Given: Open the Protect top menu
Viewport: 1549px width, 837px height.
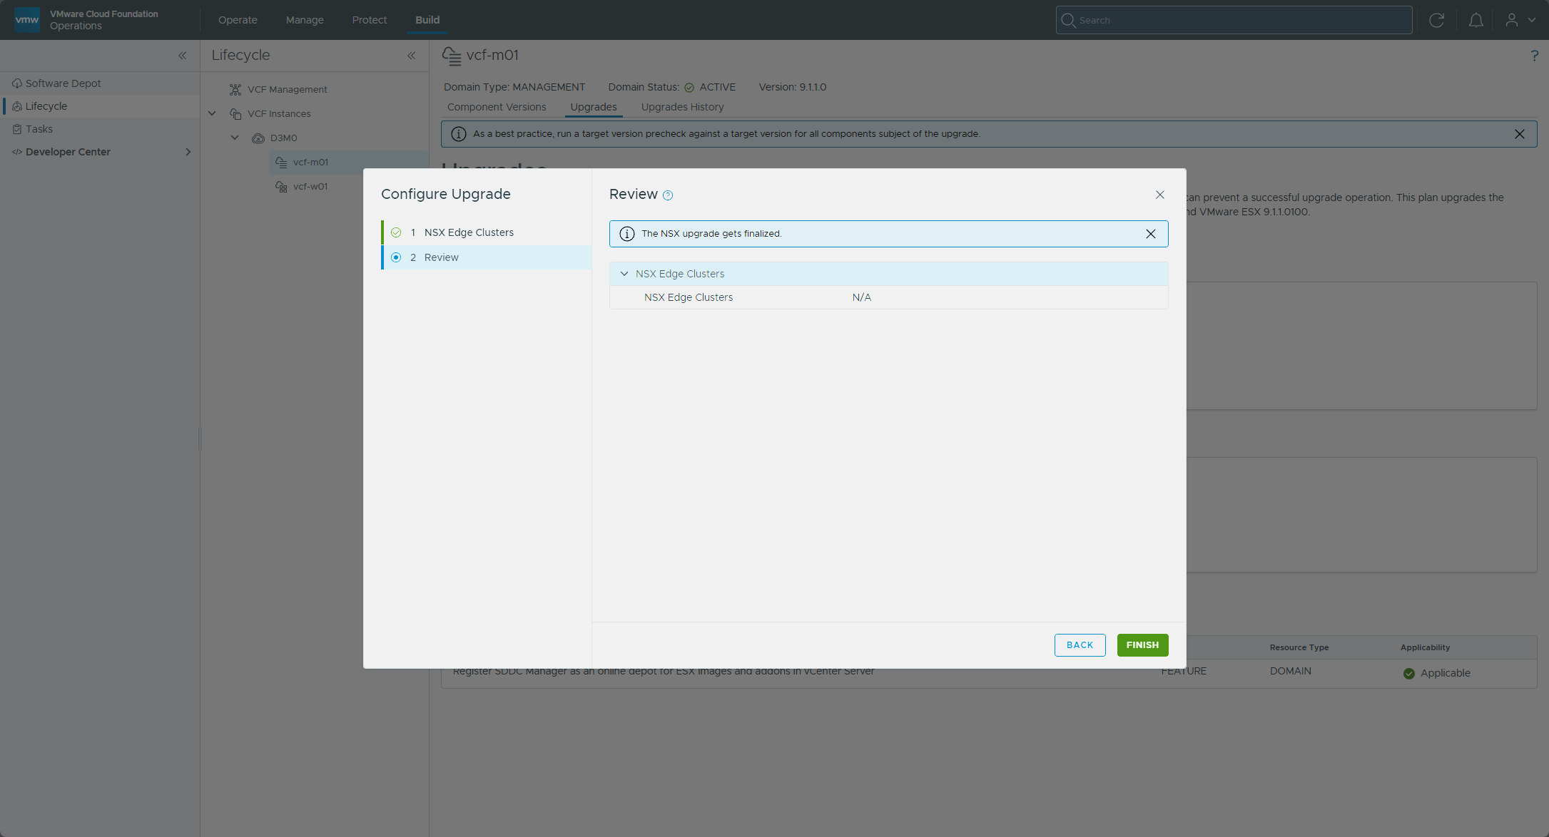Looking at the screenshot, I should [x=370, y=20].
